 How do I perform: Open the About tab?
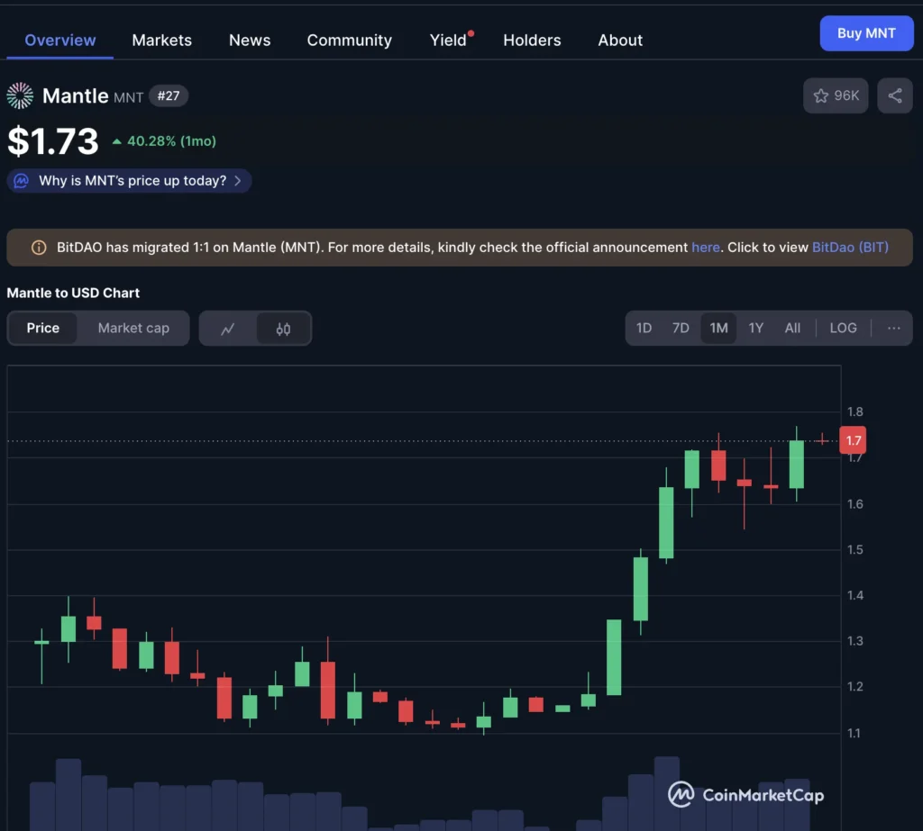tap(620, 40)
